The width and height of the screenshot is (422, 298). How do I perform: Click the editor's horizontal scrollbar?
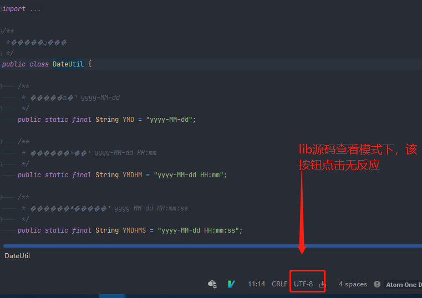point(212,246)
